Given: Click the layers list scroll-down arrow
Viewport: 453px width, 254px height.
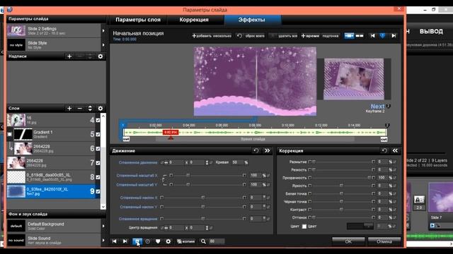Looking at the screenshot, I should pyautogui.click(x=103, y=207).
